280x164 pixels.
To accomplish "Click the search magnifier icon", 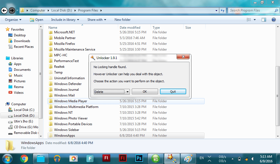I will coord(276,11).
